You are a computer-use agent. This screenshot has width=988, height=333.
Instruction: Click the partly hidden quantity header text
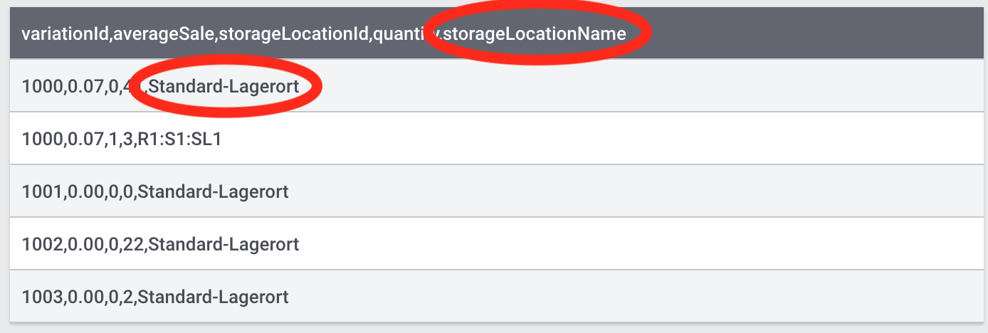point(400,33)
